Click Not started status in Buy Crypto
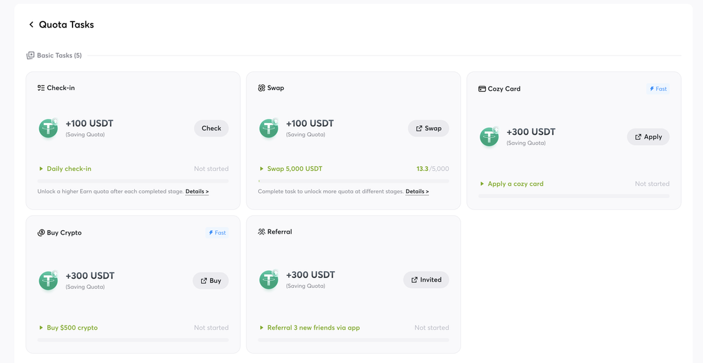The image size is (703, 363). click(x=211, y=328)
